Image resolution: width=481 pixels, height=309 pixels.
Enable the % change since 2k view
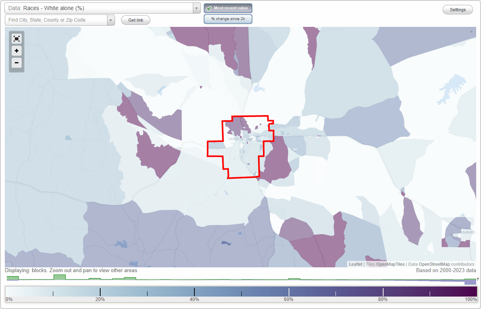coord(228,18)
